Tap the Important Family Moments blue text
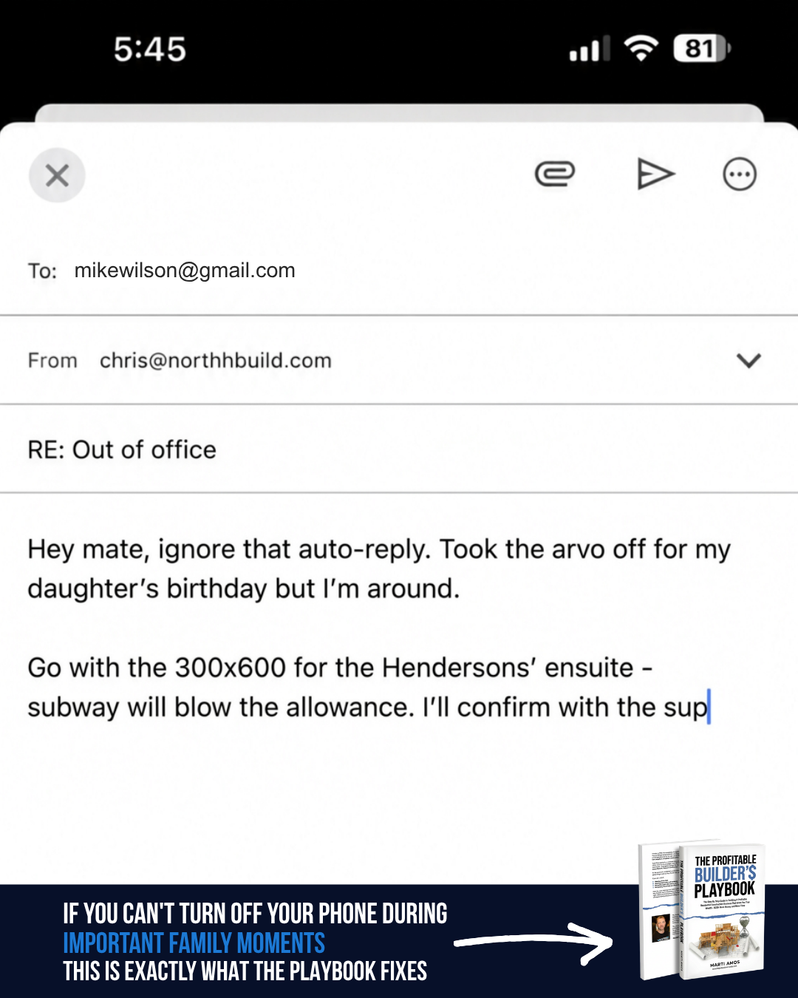The height and width of the screenshot is (998, 798). [194, 943]
